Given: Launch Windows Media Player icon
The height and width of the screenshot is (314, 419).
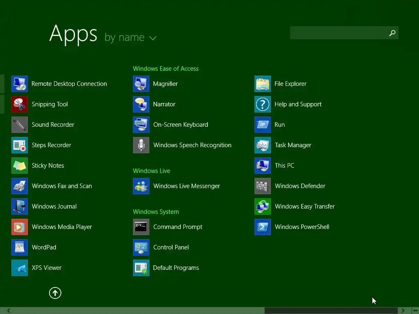Looking at the screenshot, I should coord(20,227).
